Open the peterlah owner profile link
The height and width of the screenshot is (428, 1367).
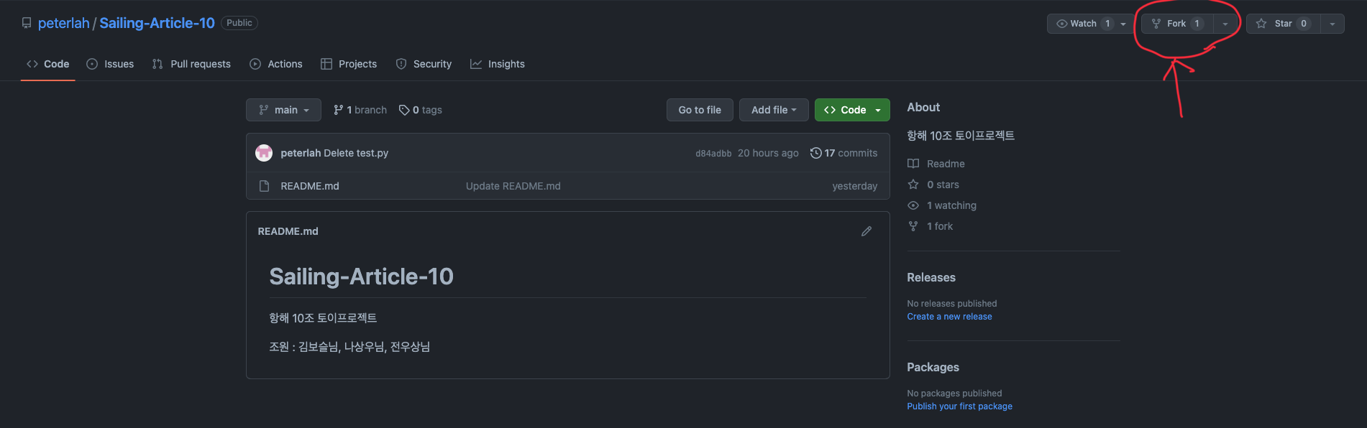64,23
